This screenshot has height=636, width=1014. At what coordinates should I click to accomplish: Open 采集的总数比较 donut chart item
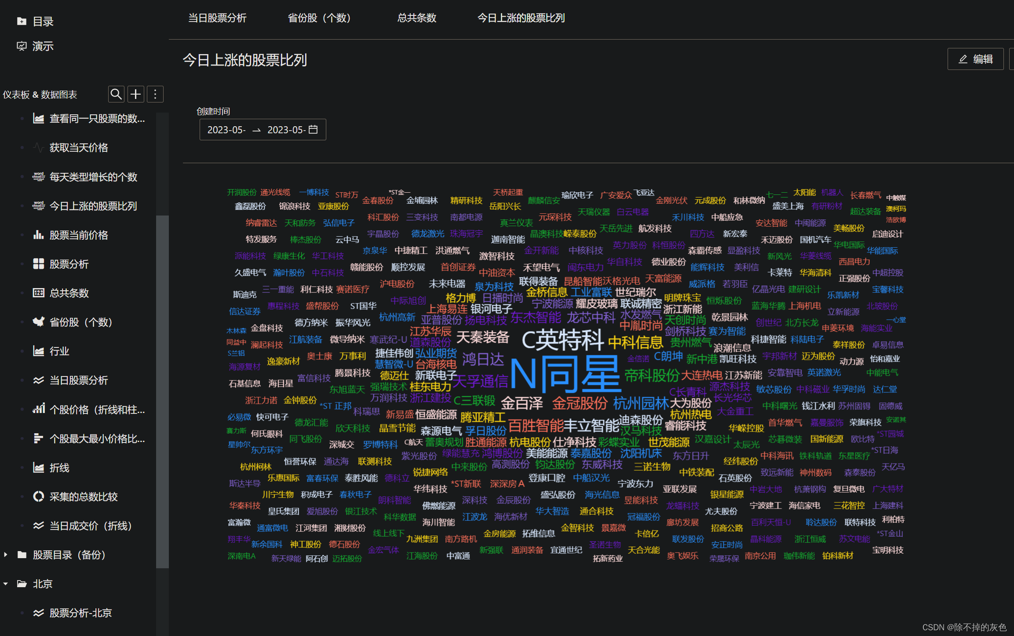pos(83,497)
